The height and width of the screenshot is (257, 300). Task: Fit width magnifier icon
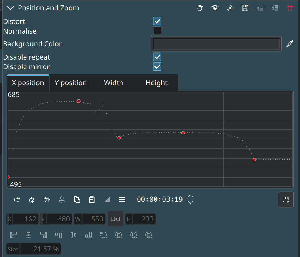click(149, 235)
